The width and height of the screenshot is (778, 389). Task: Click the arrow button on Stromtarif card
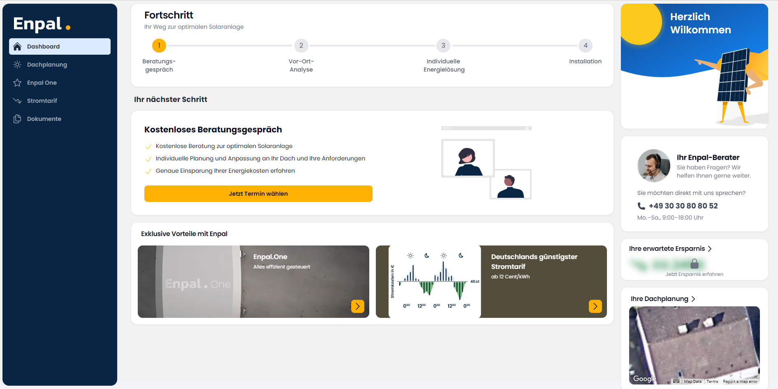(x=595, y=306)
